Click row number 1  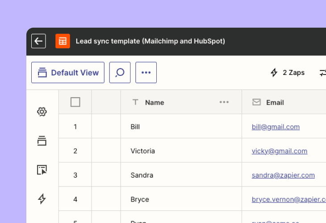[x=75, y=127]
